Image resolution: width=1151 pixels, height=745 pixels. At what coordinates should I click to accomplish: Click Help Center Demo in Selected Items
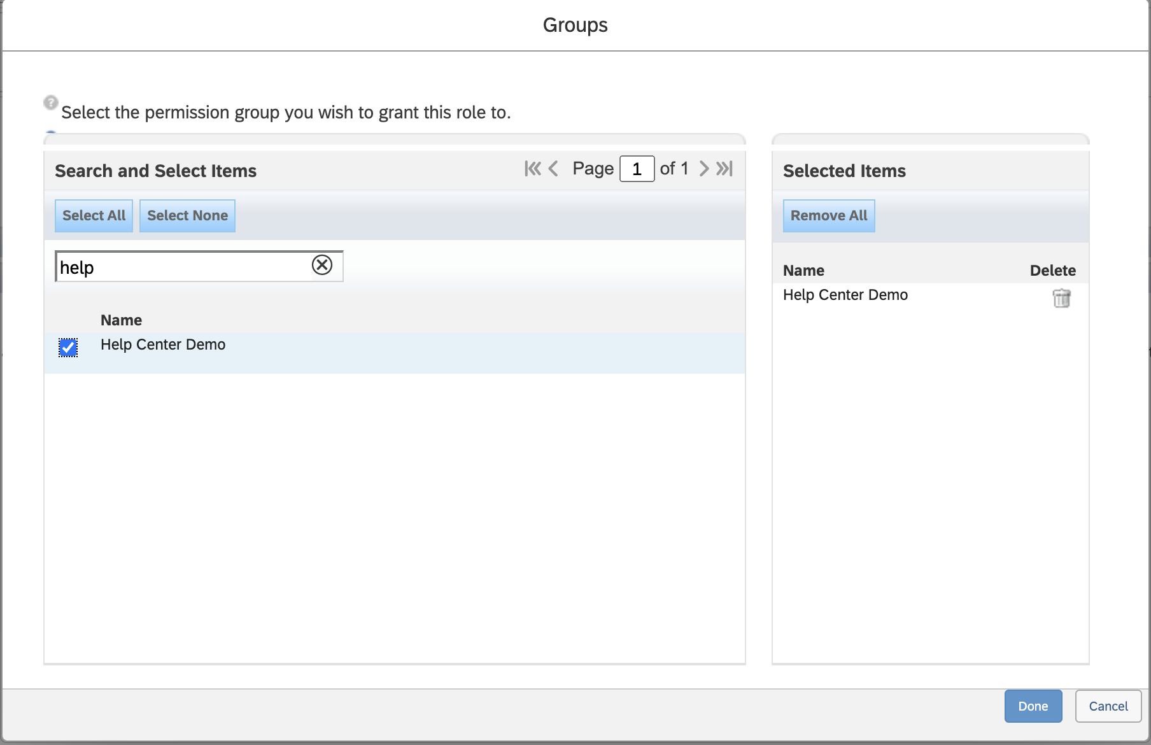click(845, 295)
